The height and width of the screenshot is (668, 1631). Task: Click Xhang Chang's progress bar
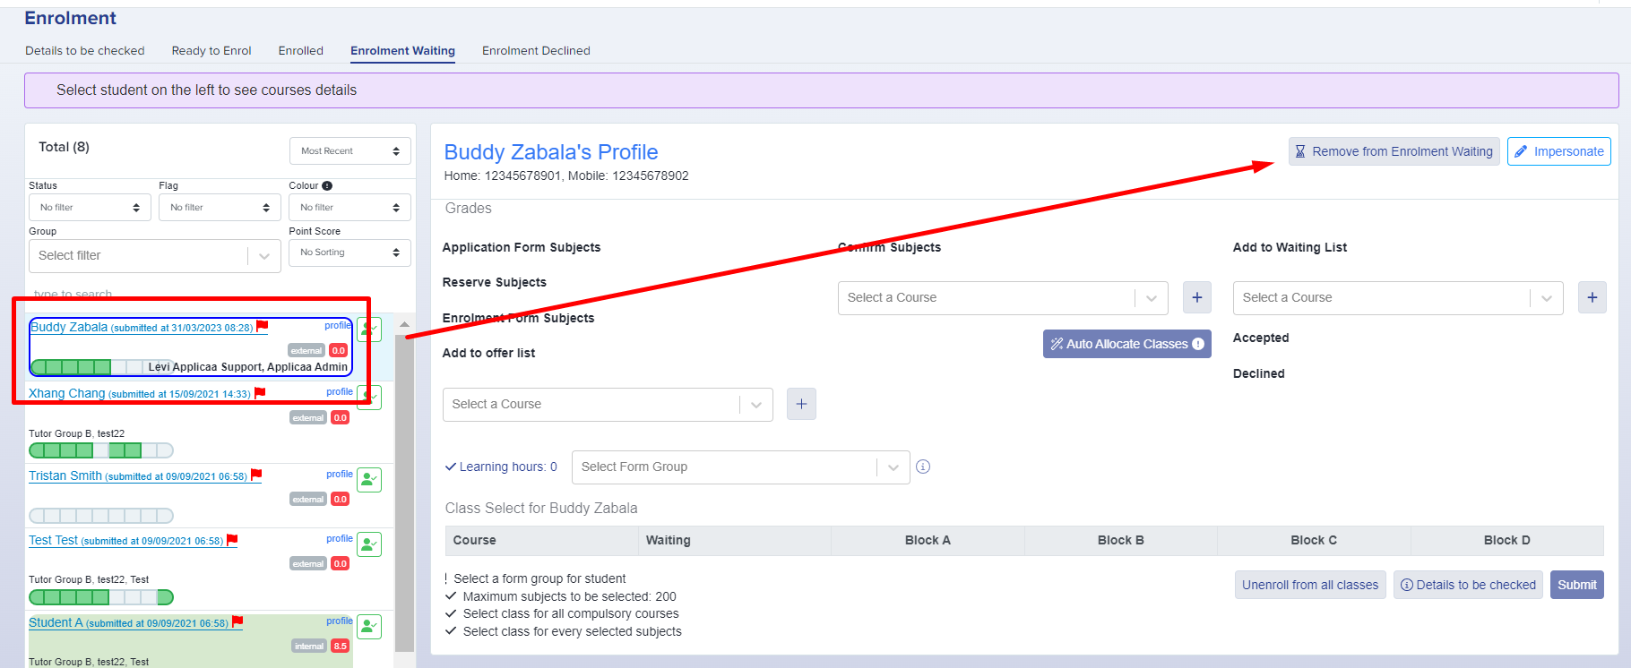click(x=101, y=450)
